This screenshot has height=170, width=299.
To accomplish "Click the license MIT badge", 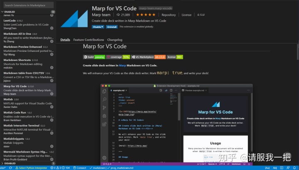I will pos(175,57).
